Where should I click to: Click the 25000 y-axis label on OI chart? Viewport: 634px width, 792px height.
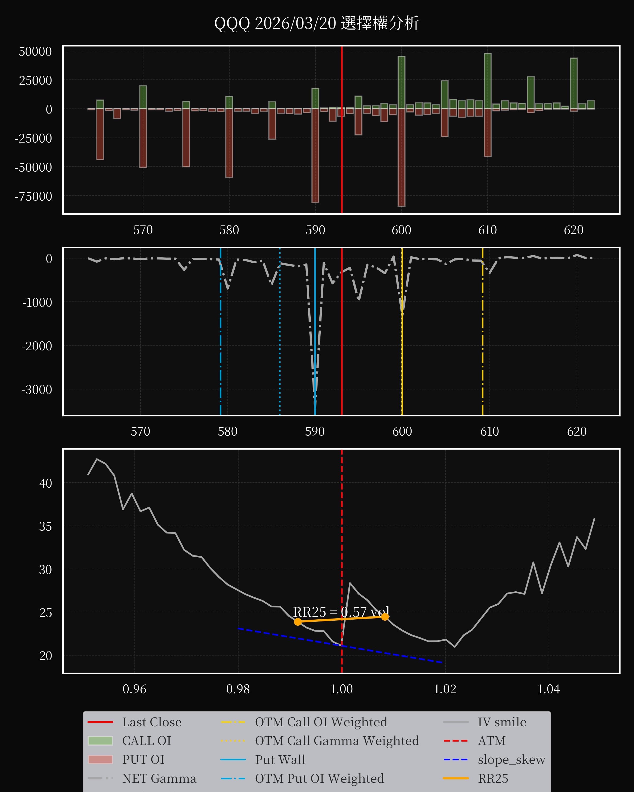coord(35,81)
